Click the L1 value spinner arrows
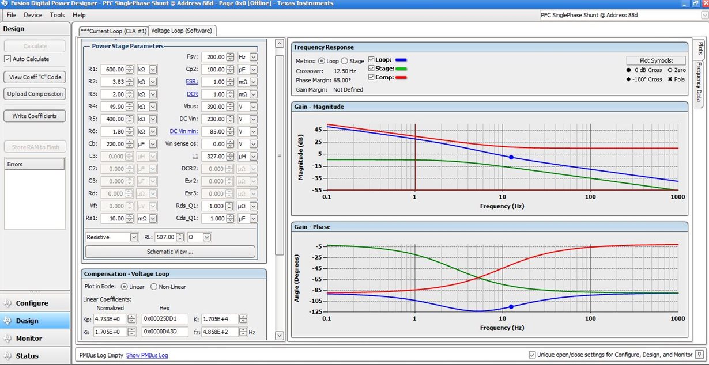 (231, 157)
